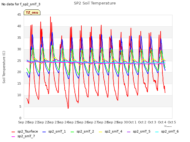
Task: Click the 25 y-axis tick label
Action: pos(19,61)
